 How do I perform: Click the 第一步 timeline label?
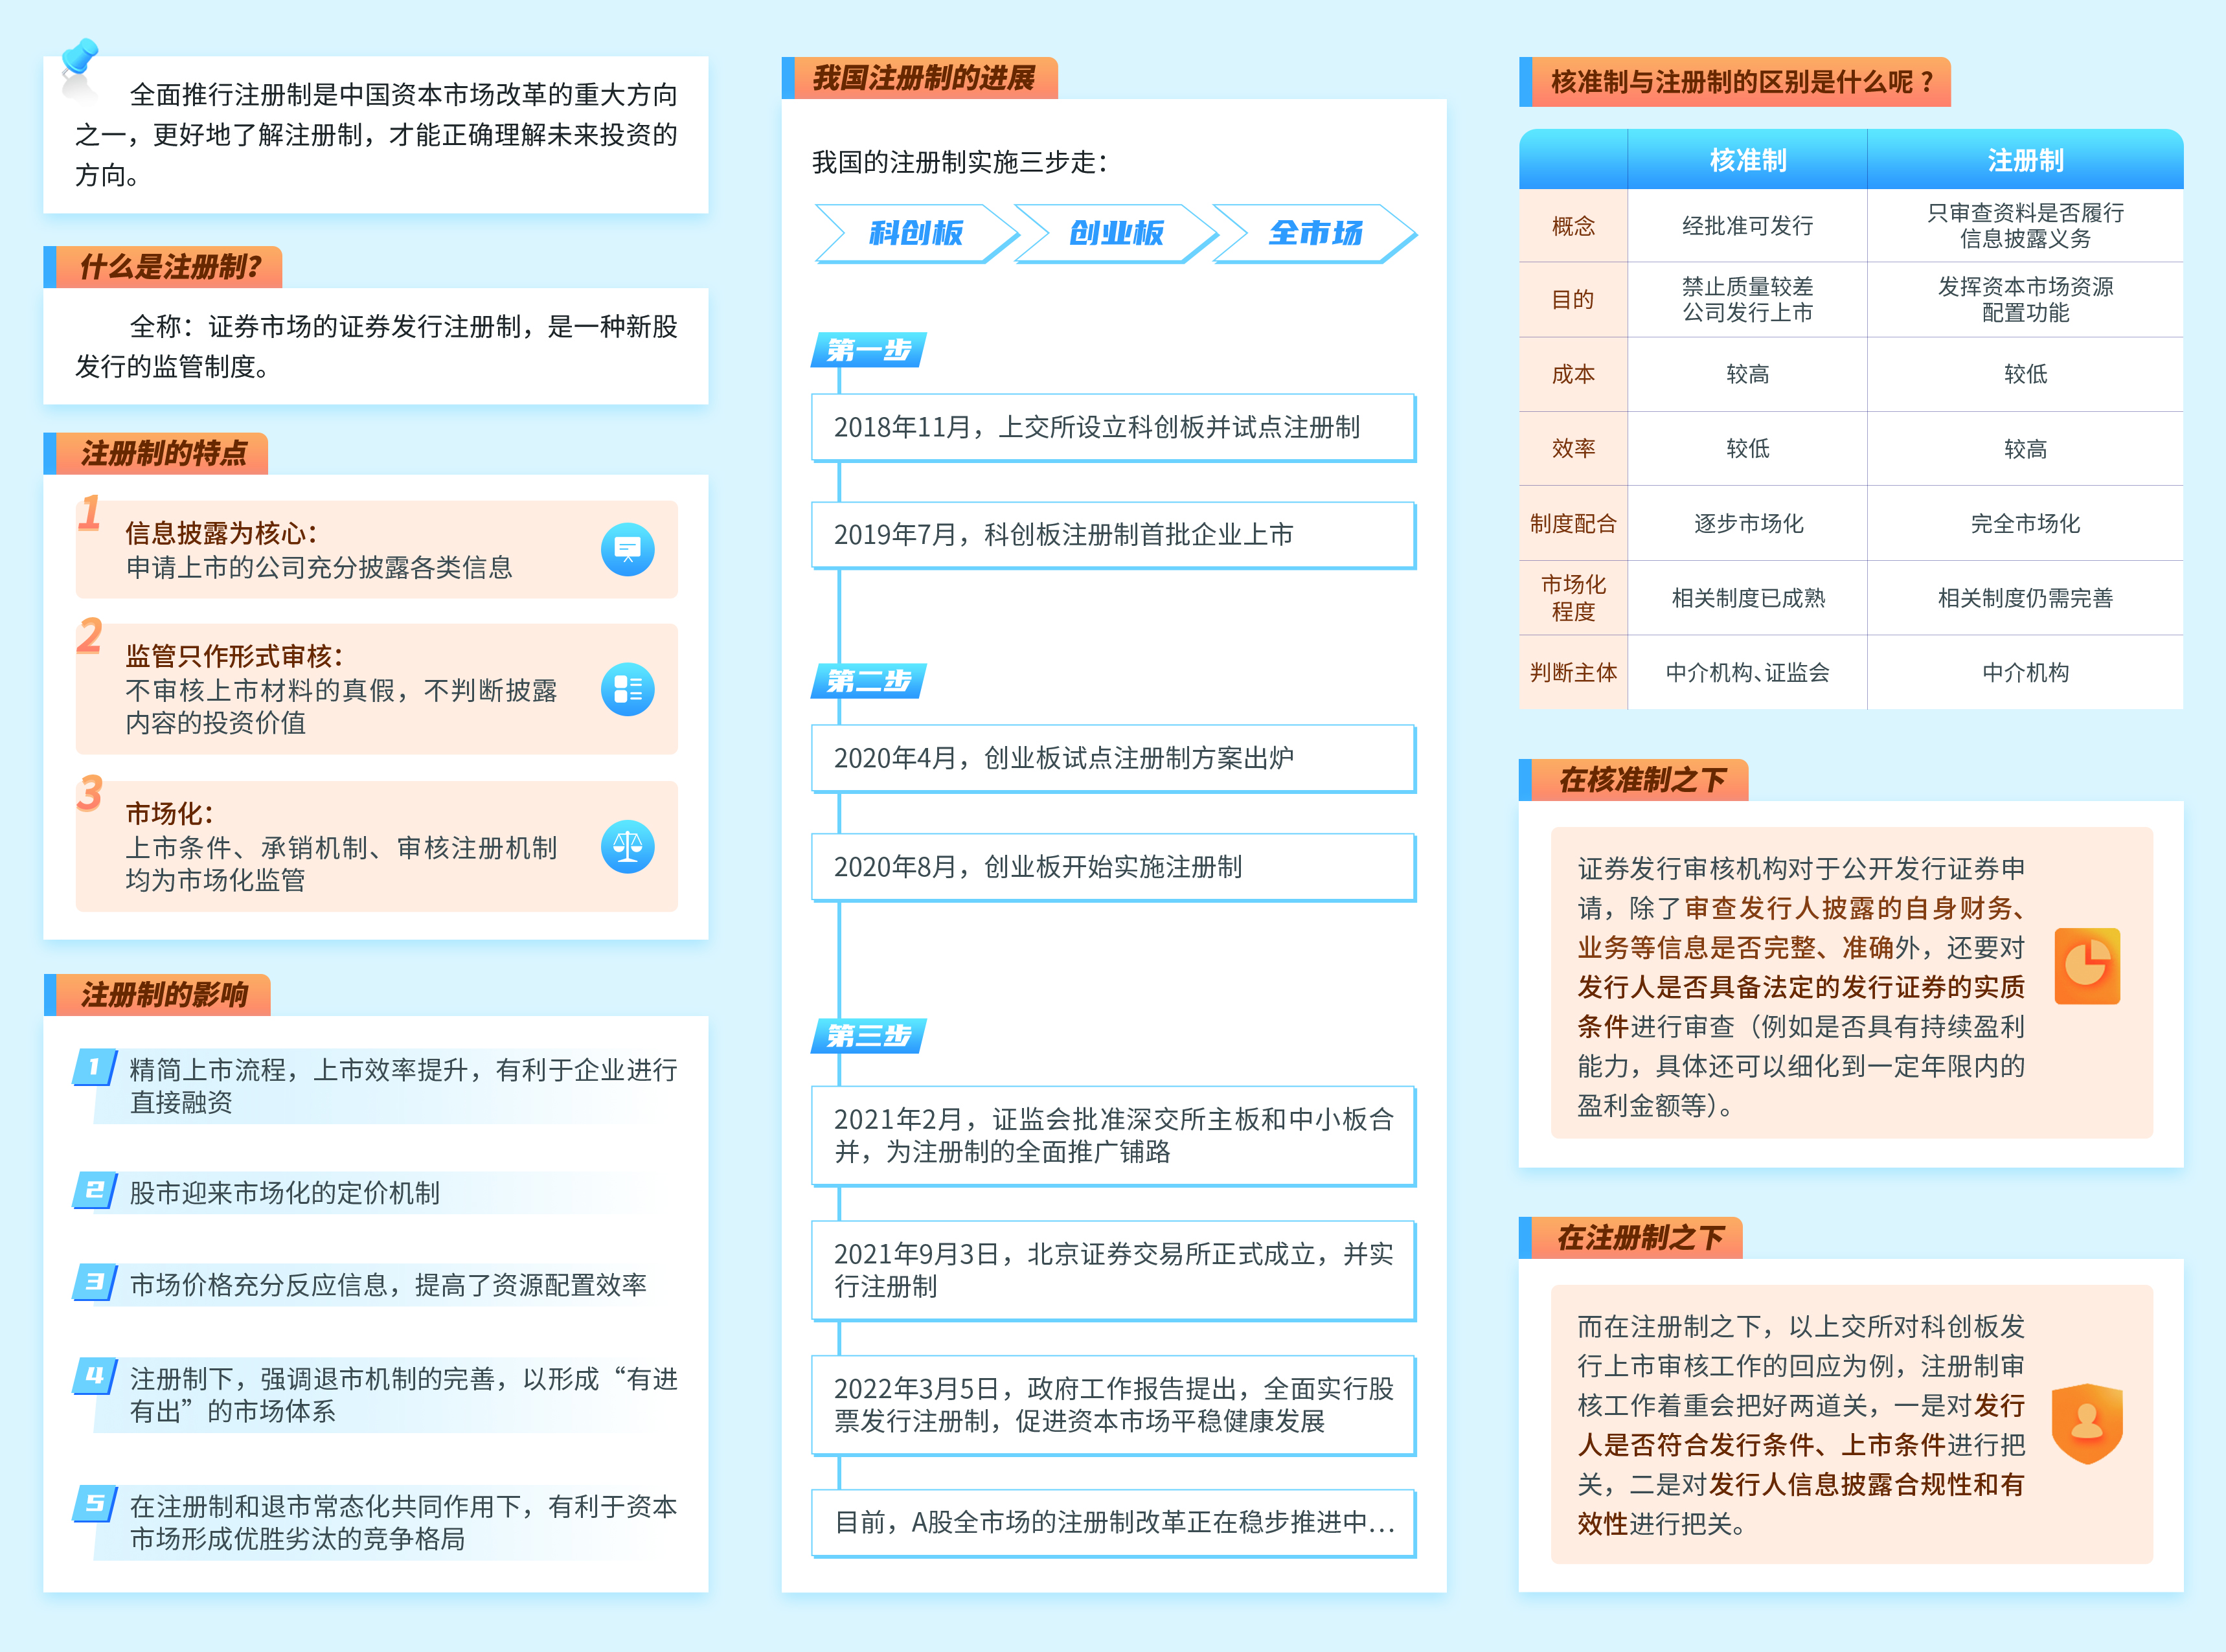coord(868,350)
